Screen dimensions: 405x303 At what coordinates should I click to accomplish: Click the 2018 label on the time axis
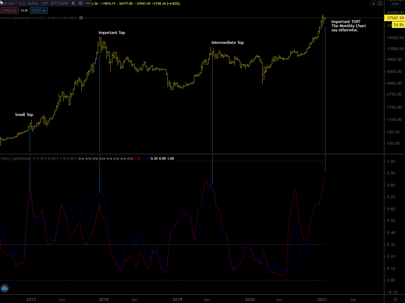tap(103, 299)
